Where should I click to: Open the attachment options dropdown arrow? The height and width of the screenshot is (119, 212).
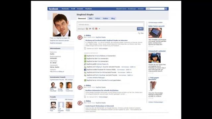[x=99, y=29]
